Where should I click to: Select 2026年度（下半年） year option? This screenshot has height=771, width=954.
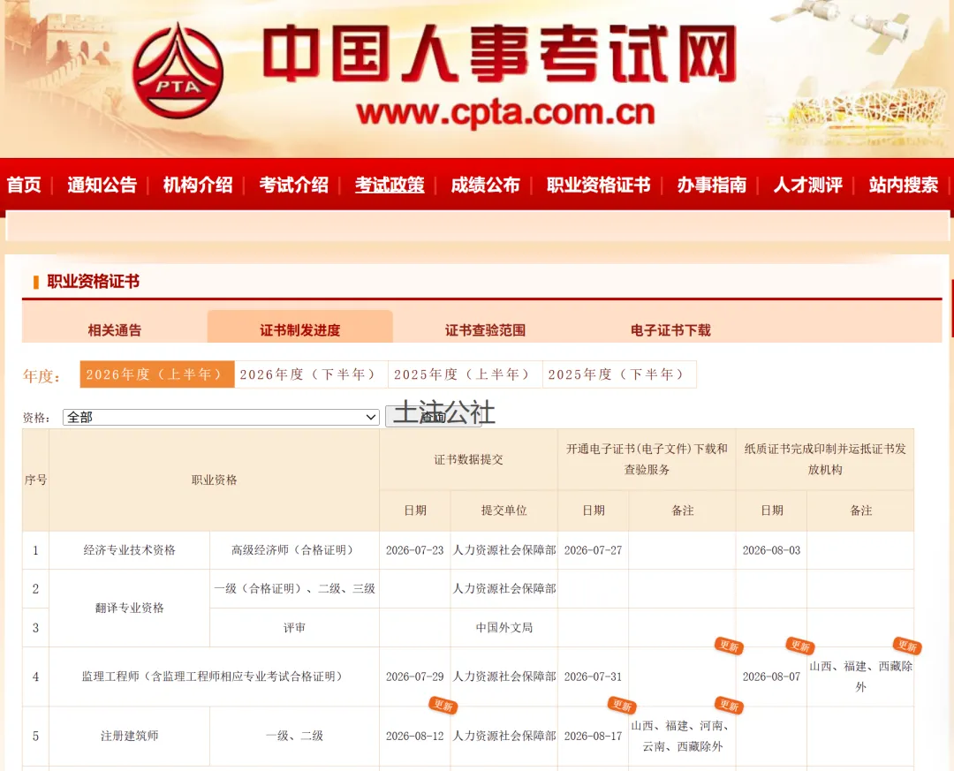[311, 374]
